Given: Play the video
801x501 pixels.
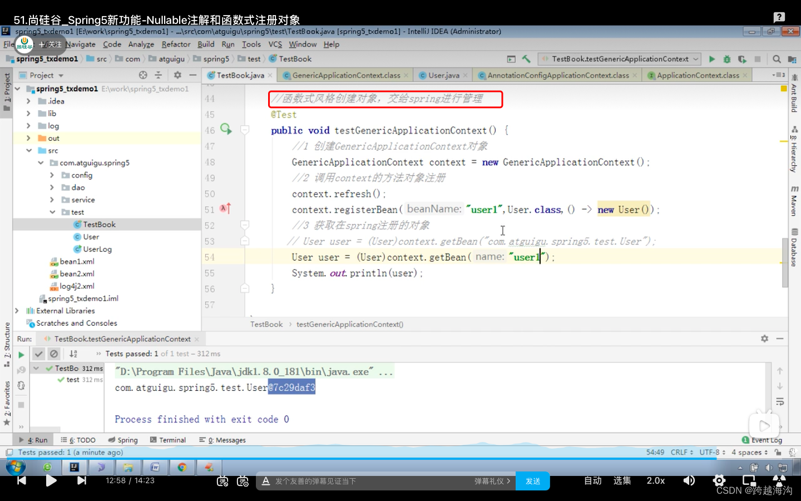Looking at the screenshot, I should point(51,480).
